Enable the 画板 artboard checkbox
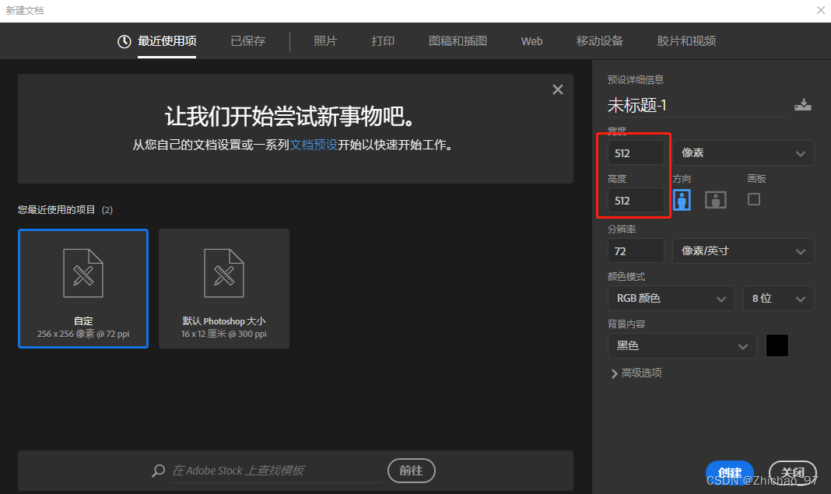The image size is (831, 494). (754, 199)
